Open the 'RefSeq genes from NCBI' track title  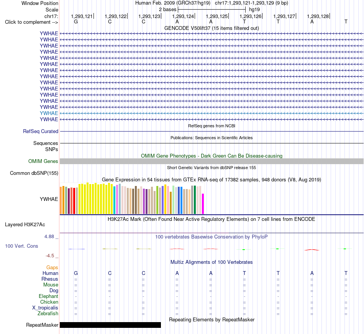click(x=212, y=126)
